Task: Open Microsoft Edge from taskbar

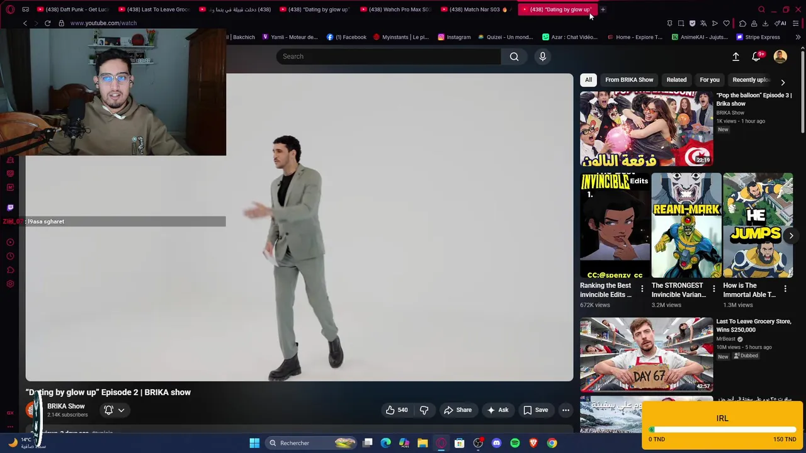Action: pyautogui.click(x=386, y=443)
